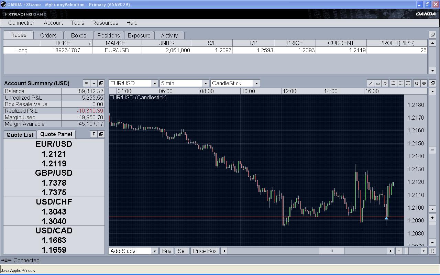The height and width of the screenshot is (275, 440).
Task: Zoom in on the time axis
Action: coord(424,251)
